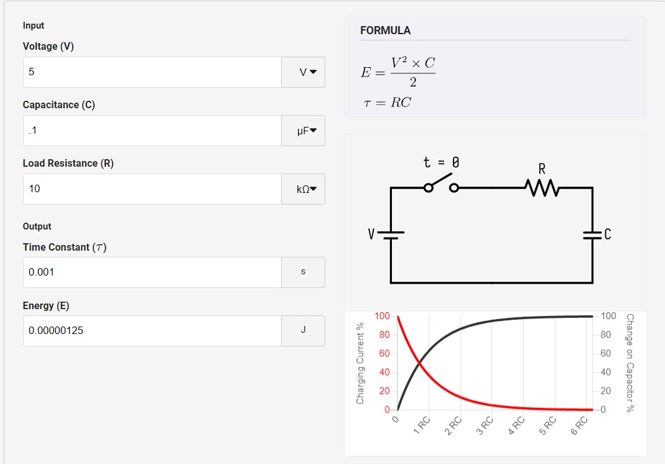Click the Voltage input field

pos(152,72)
